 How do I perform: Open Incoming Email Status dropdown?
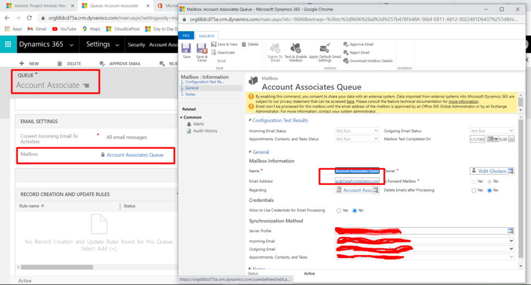tap(357, 131)
